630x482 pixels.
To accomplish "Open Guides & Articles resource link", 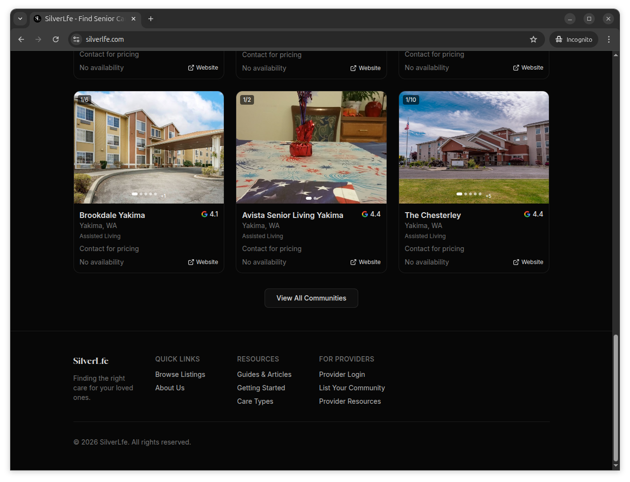I will 264,374.
